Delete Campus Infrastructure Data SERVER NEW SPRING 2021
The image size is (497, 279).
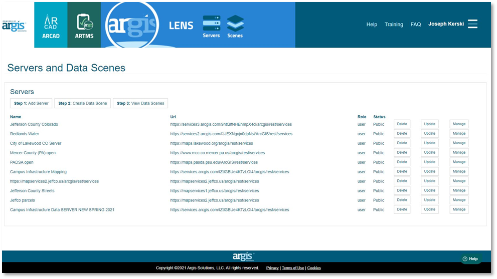point(402,210)
